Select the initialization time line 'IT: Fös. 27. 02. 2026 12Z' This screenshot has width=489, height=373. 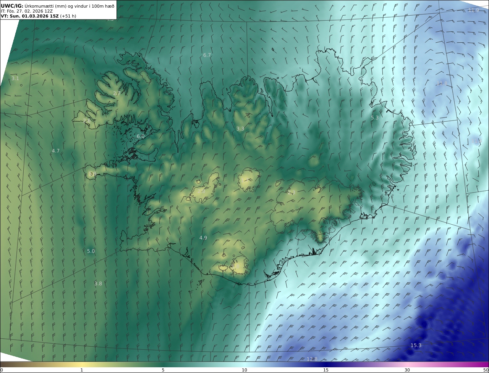coord(27,11)
